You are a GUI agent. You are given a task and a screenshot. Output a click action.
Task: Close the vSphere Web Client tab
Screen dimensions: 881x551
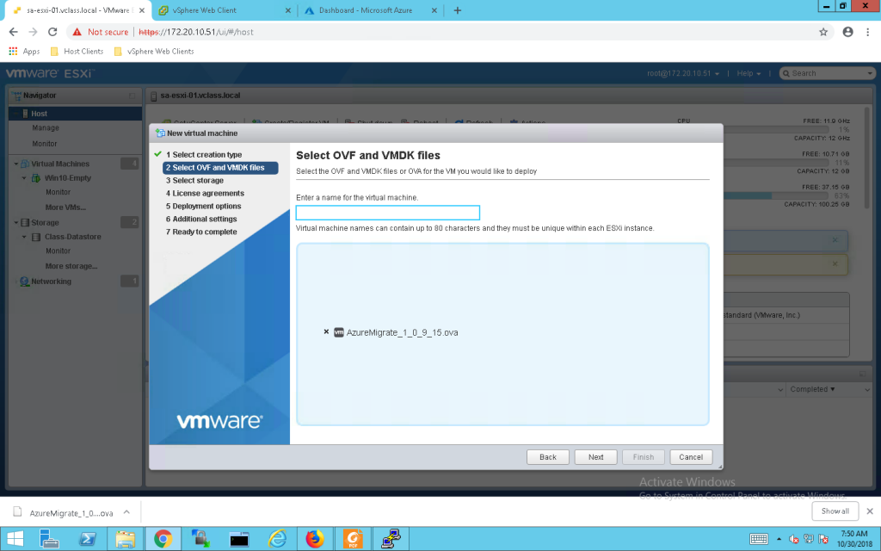pyautogui.click(x=287, y=10)
